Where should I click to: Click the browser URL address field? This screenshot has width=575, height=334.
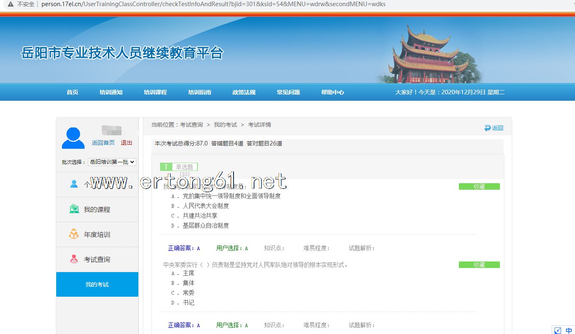[x=213, y=4]
